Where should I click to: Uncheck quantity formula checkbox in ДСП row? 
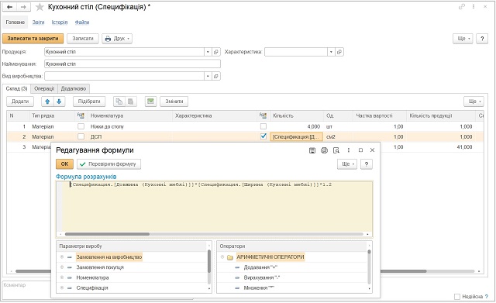(x=263, y=136)
